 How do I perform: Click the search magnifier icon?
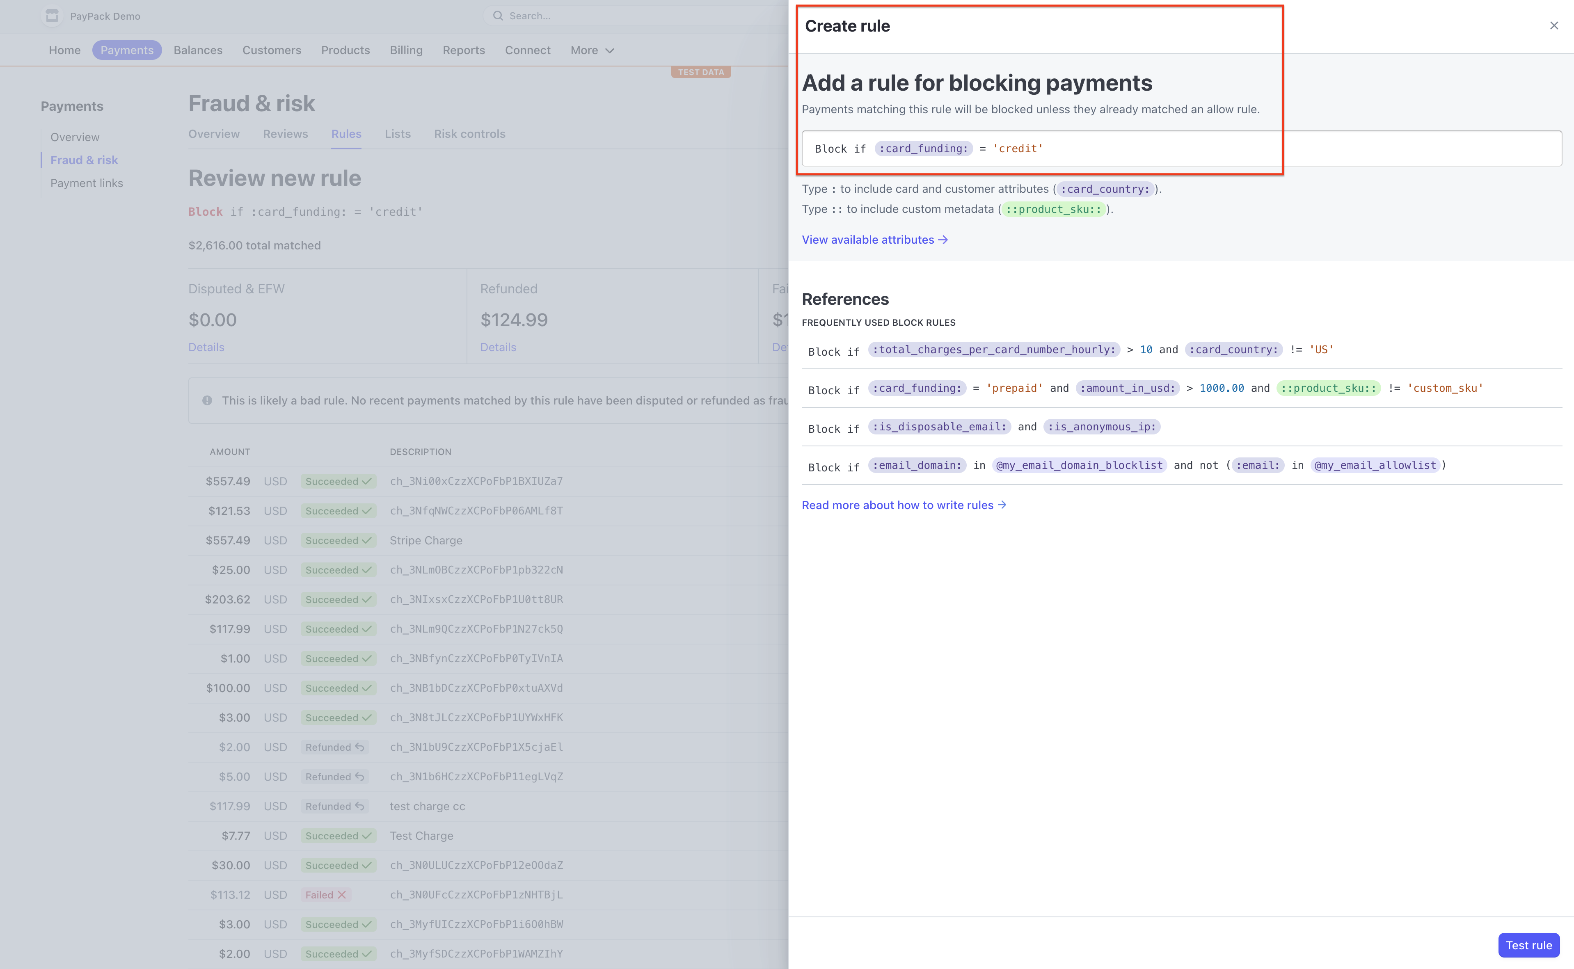[497, 16]
